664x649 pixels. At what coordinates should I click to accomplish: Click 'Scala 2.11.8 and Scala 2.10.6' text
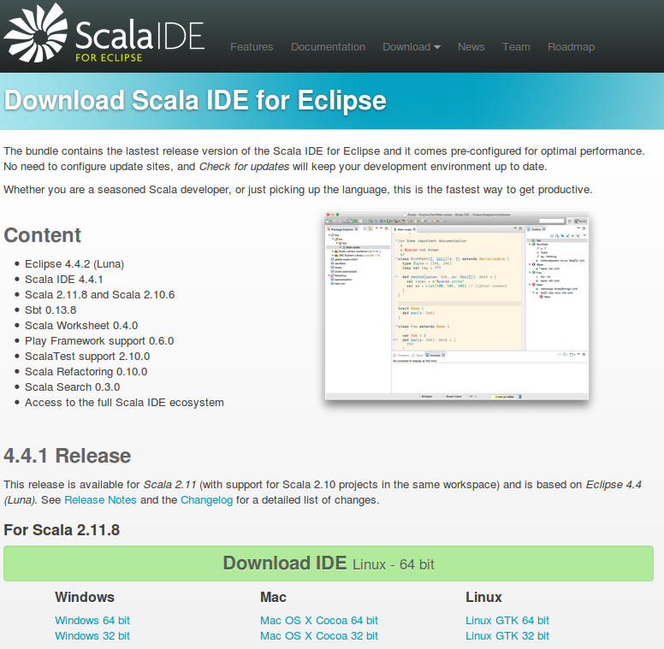coord(100,295)
